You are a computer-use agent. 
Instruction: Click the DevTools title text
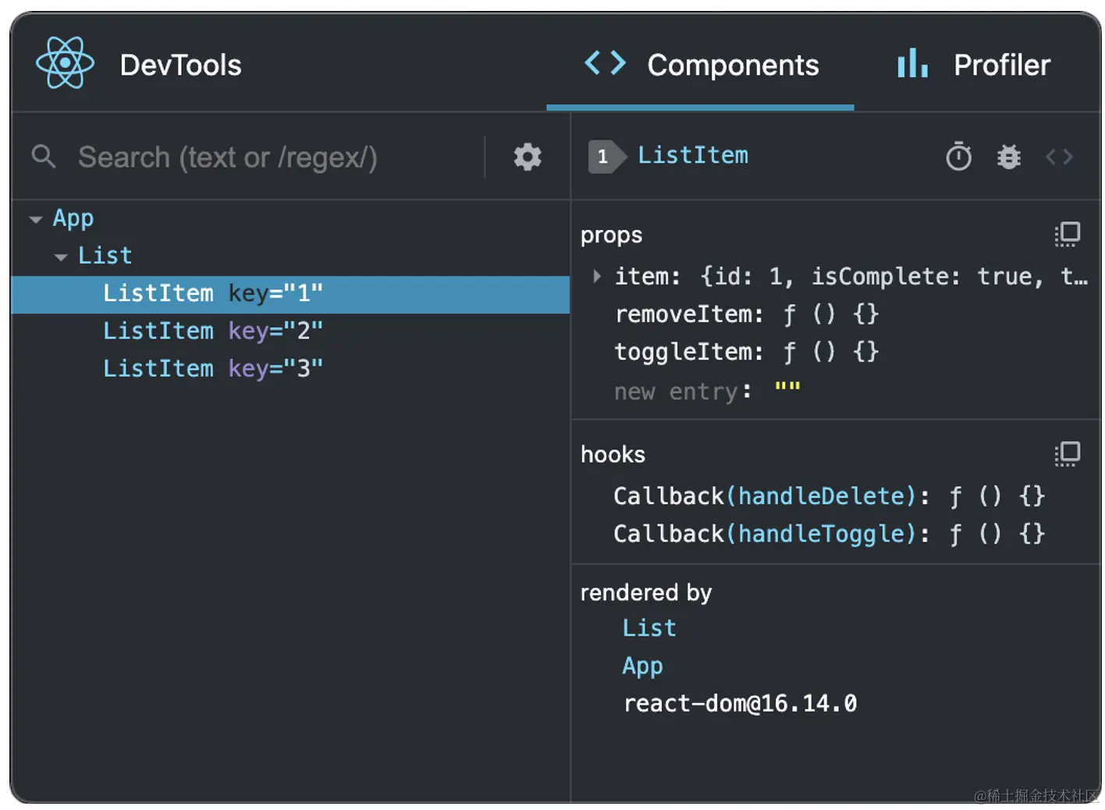click(180, 65)
